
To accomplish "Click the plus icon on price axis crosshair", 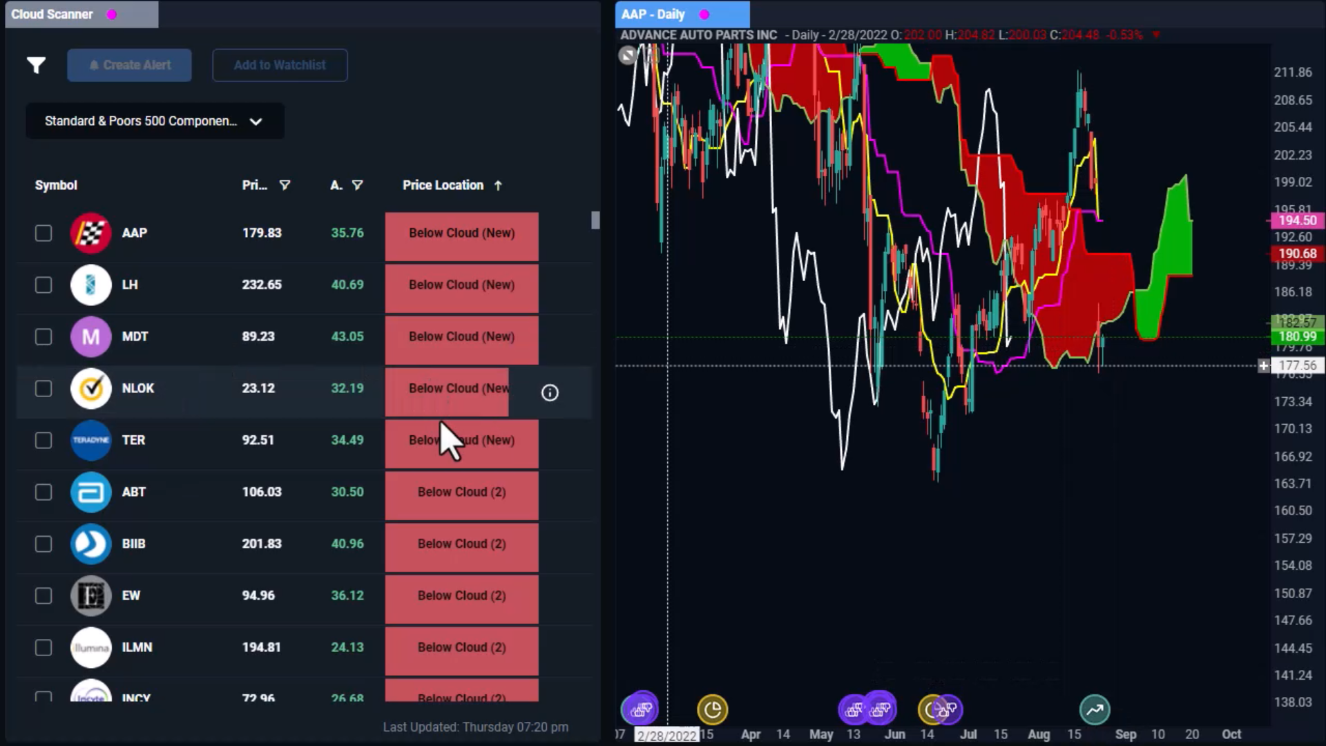I will point(1264,365).
